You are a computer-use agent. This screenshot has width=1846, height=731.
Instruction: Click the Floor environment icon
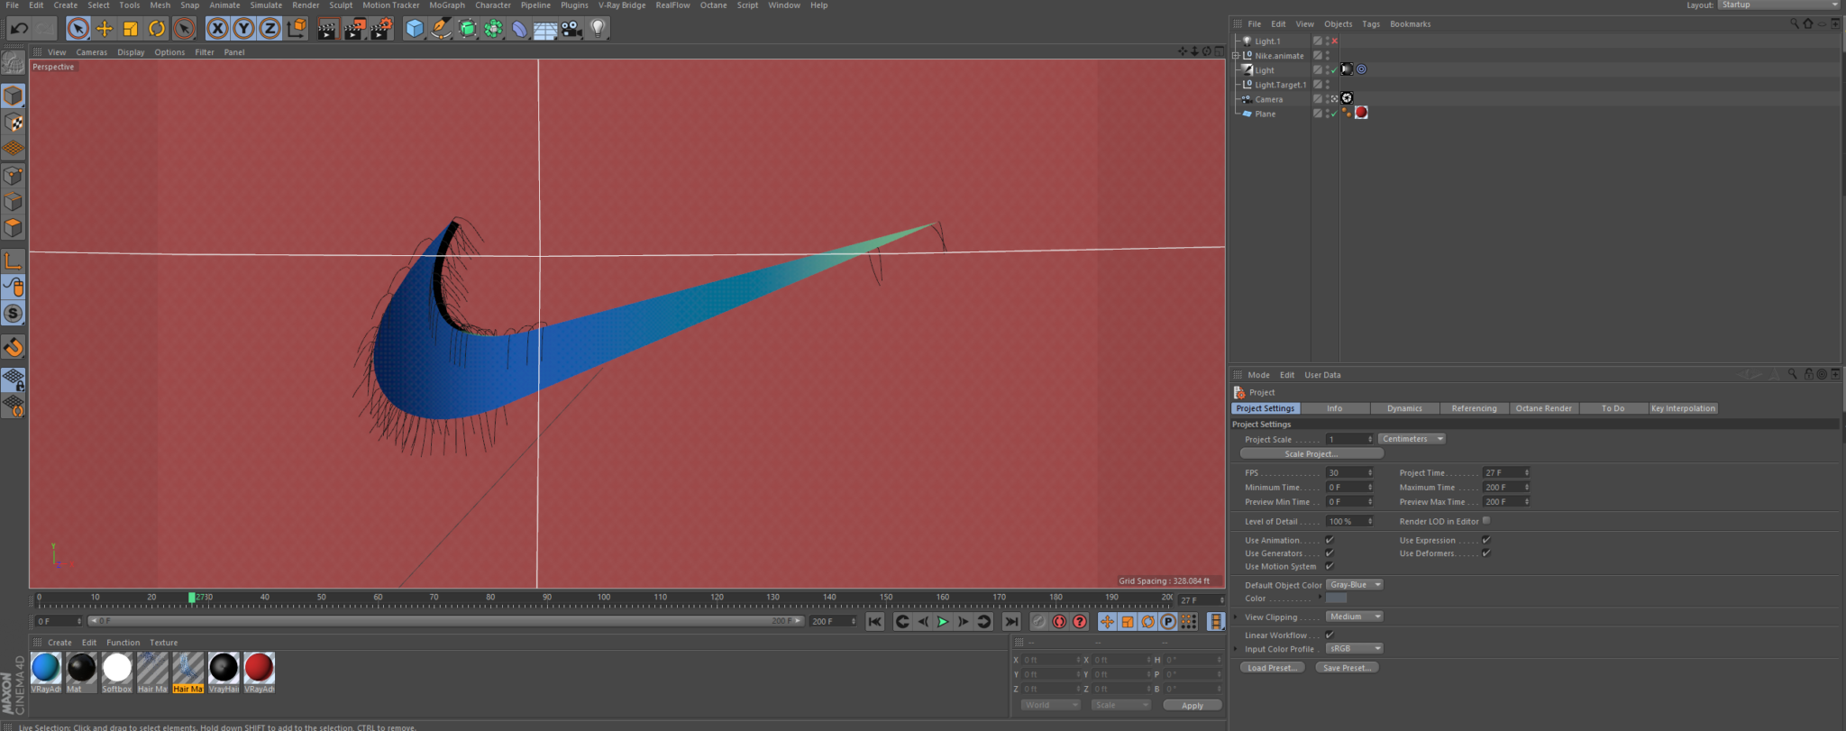pos(545,29)
